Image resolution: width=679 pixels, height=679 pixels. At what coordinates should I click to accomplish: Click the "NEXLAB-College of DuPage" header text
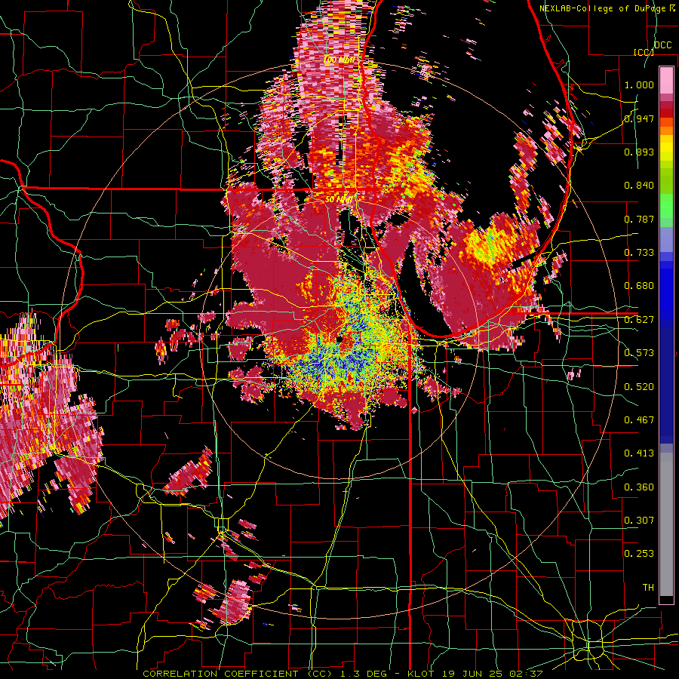(x=603, y=8)
